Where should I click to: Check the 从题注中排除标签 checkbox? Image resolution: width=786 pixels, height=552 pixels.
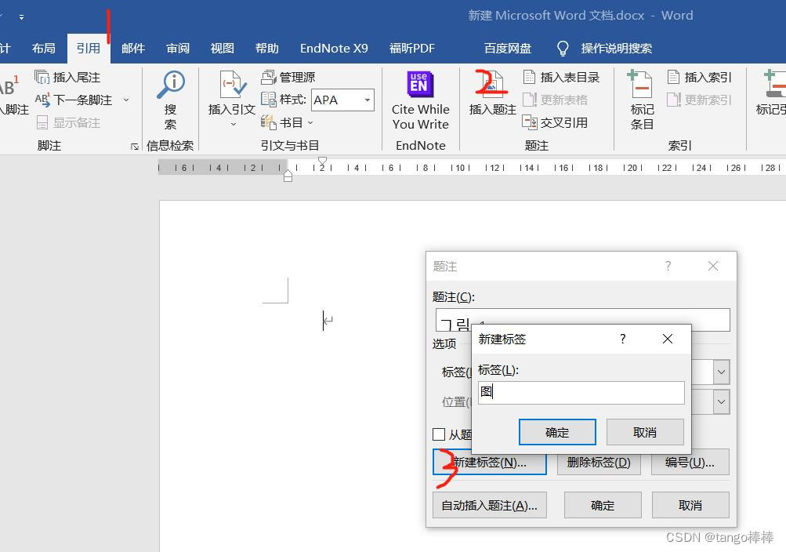[439, 434]
